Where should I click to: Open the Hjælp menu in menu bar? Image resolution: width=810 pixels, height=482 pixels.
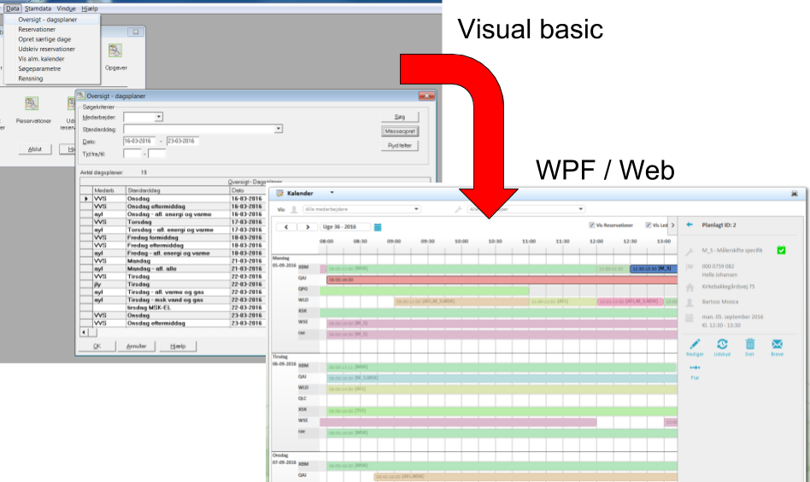click(x=90, y=9)
